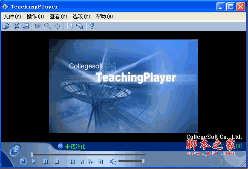Screen dimensions: 248x169
Task: Click the computer with arrow toolbar icon
Action: click(26, 26)
